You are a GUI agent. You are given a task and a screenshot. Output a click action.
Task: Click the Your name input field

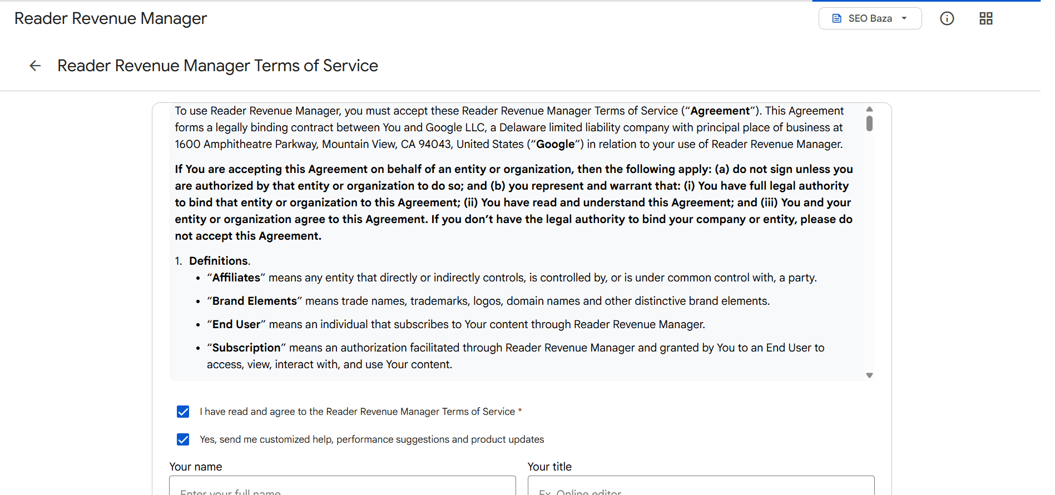pos(342,486)
